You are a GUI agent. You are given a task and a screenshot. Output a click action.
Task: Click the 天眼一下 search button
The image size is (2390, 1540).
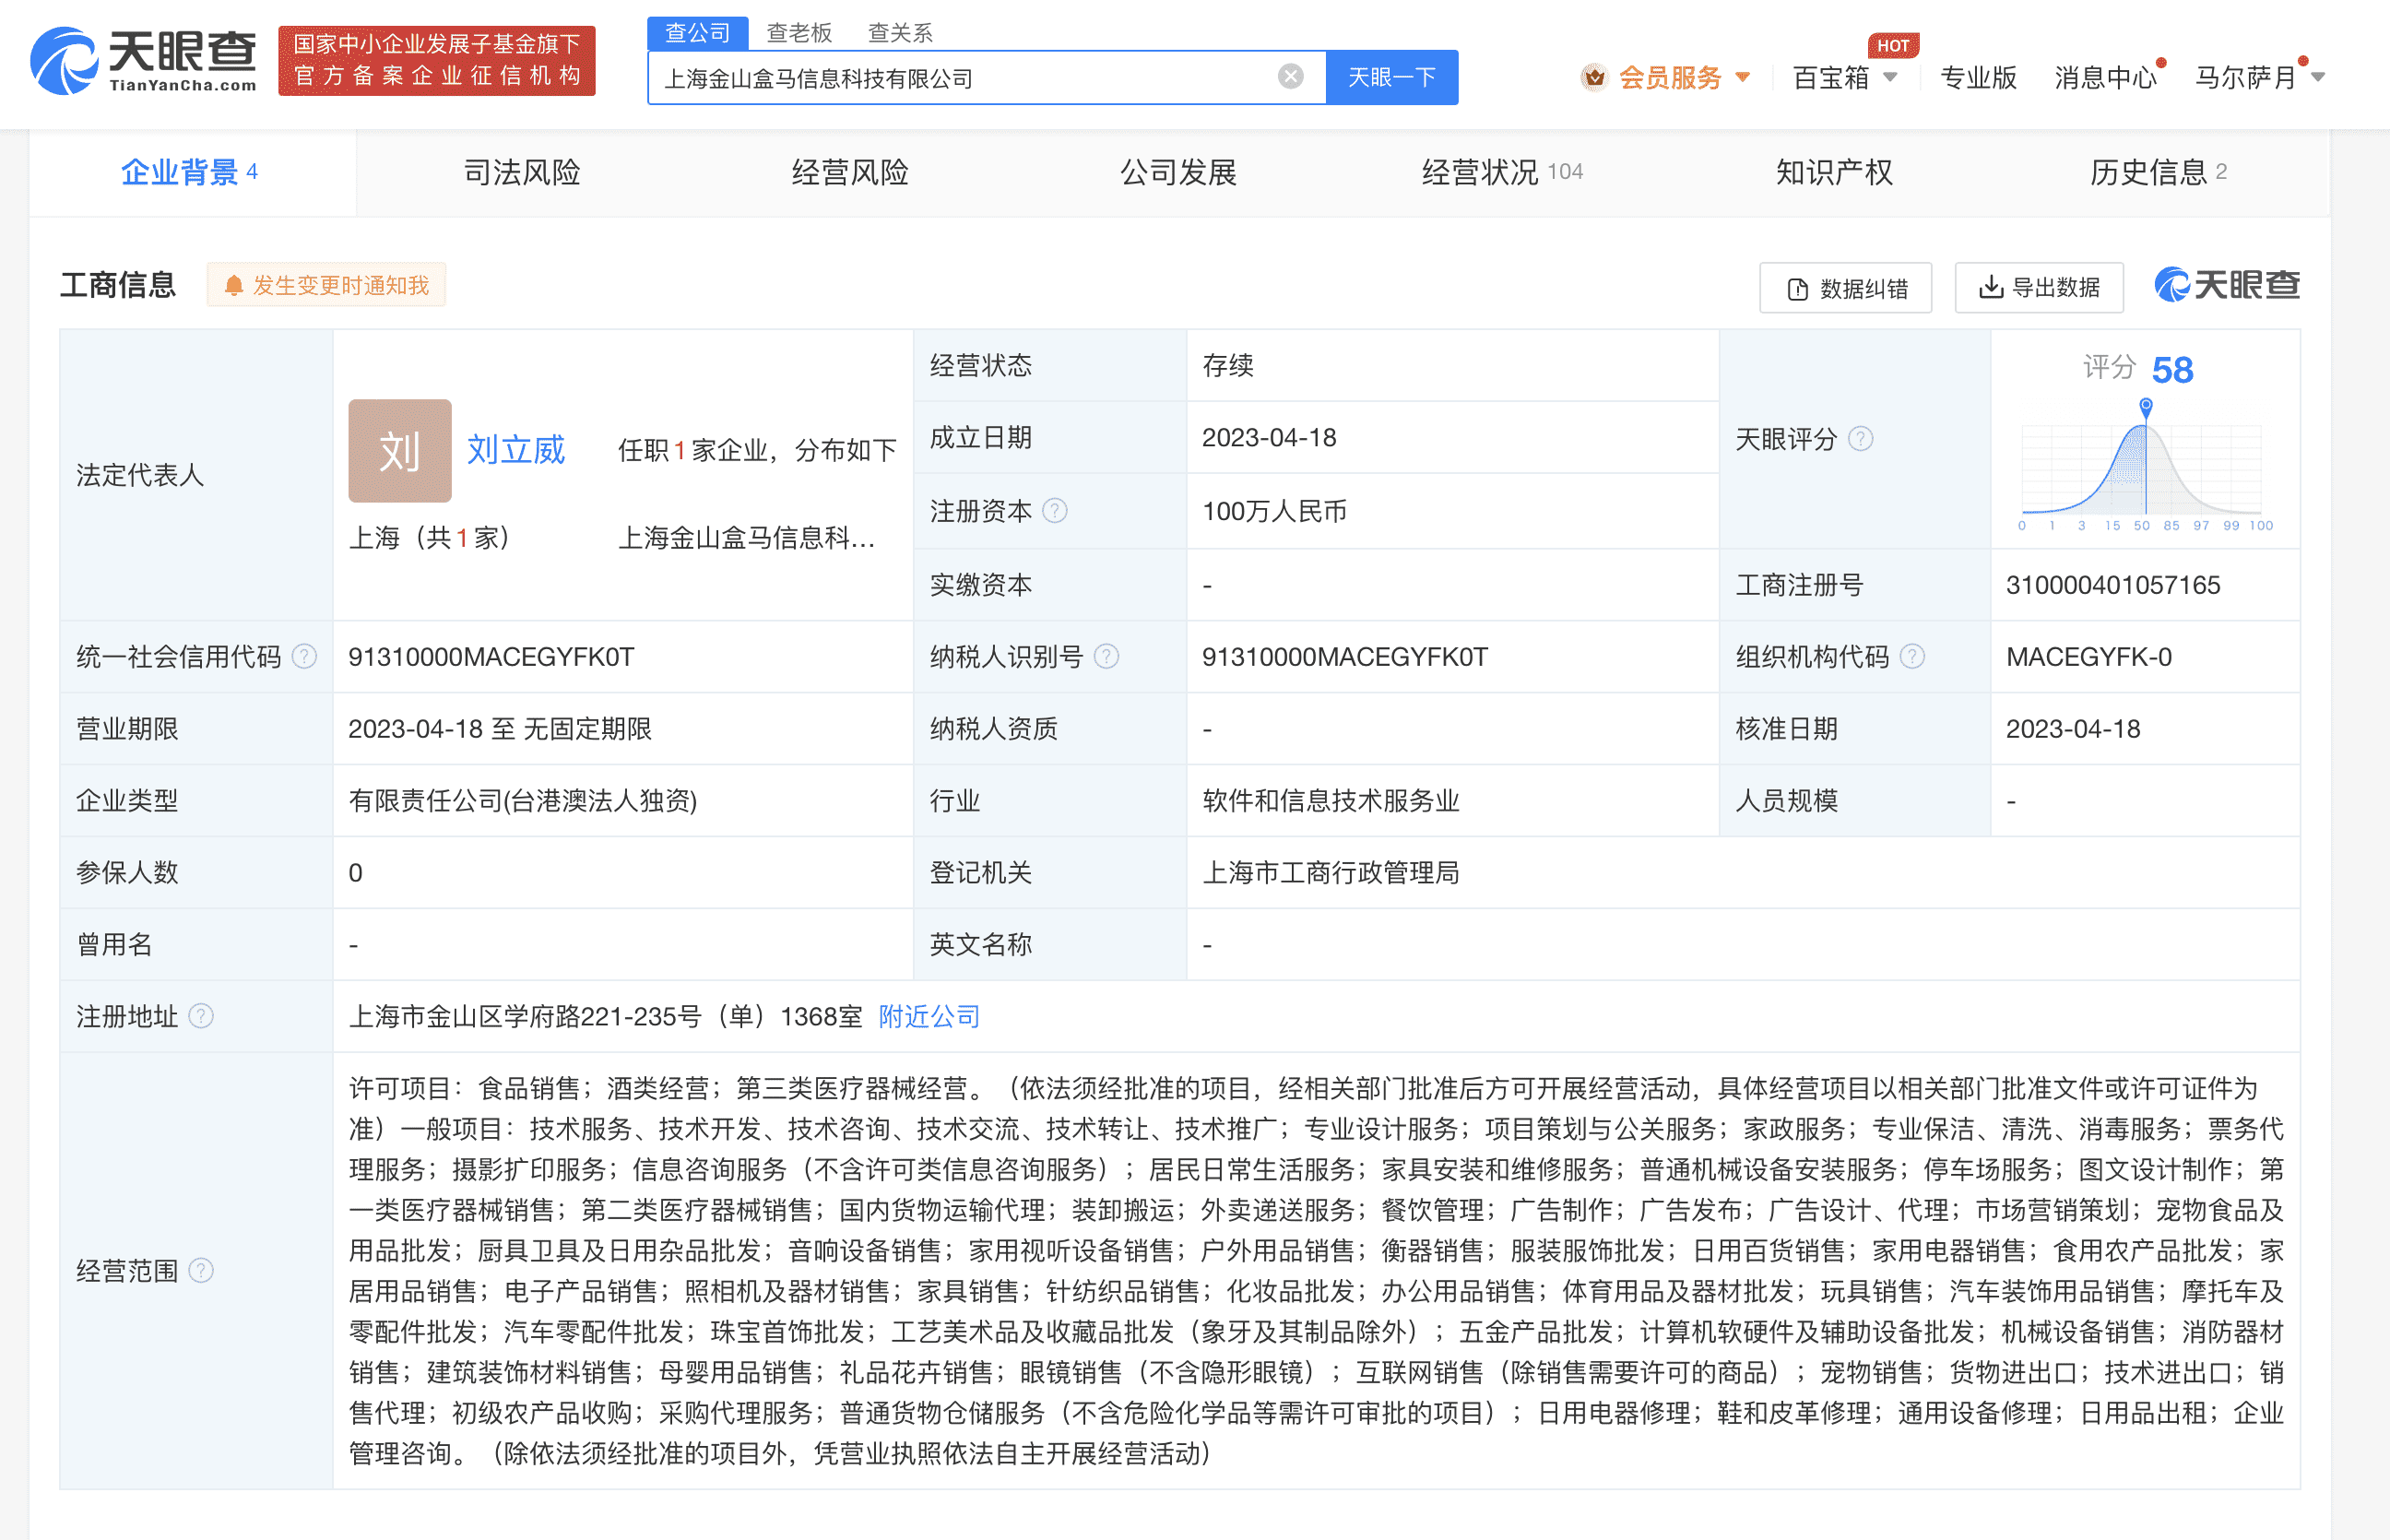1391,76
